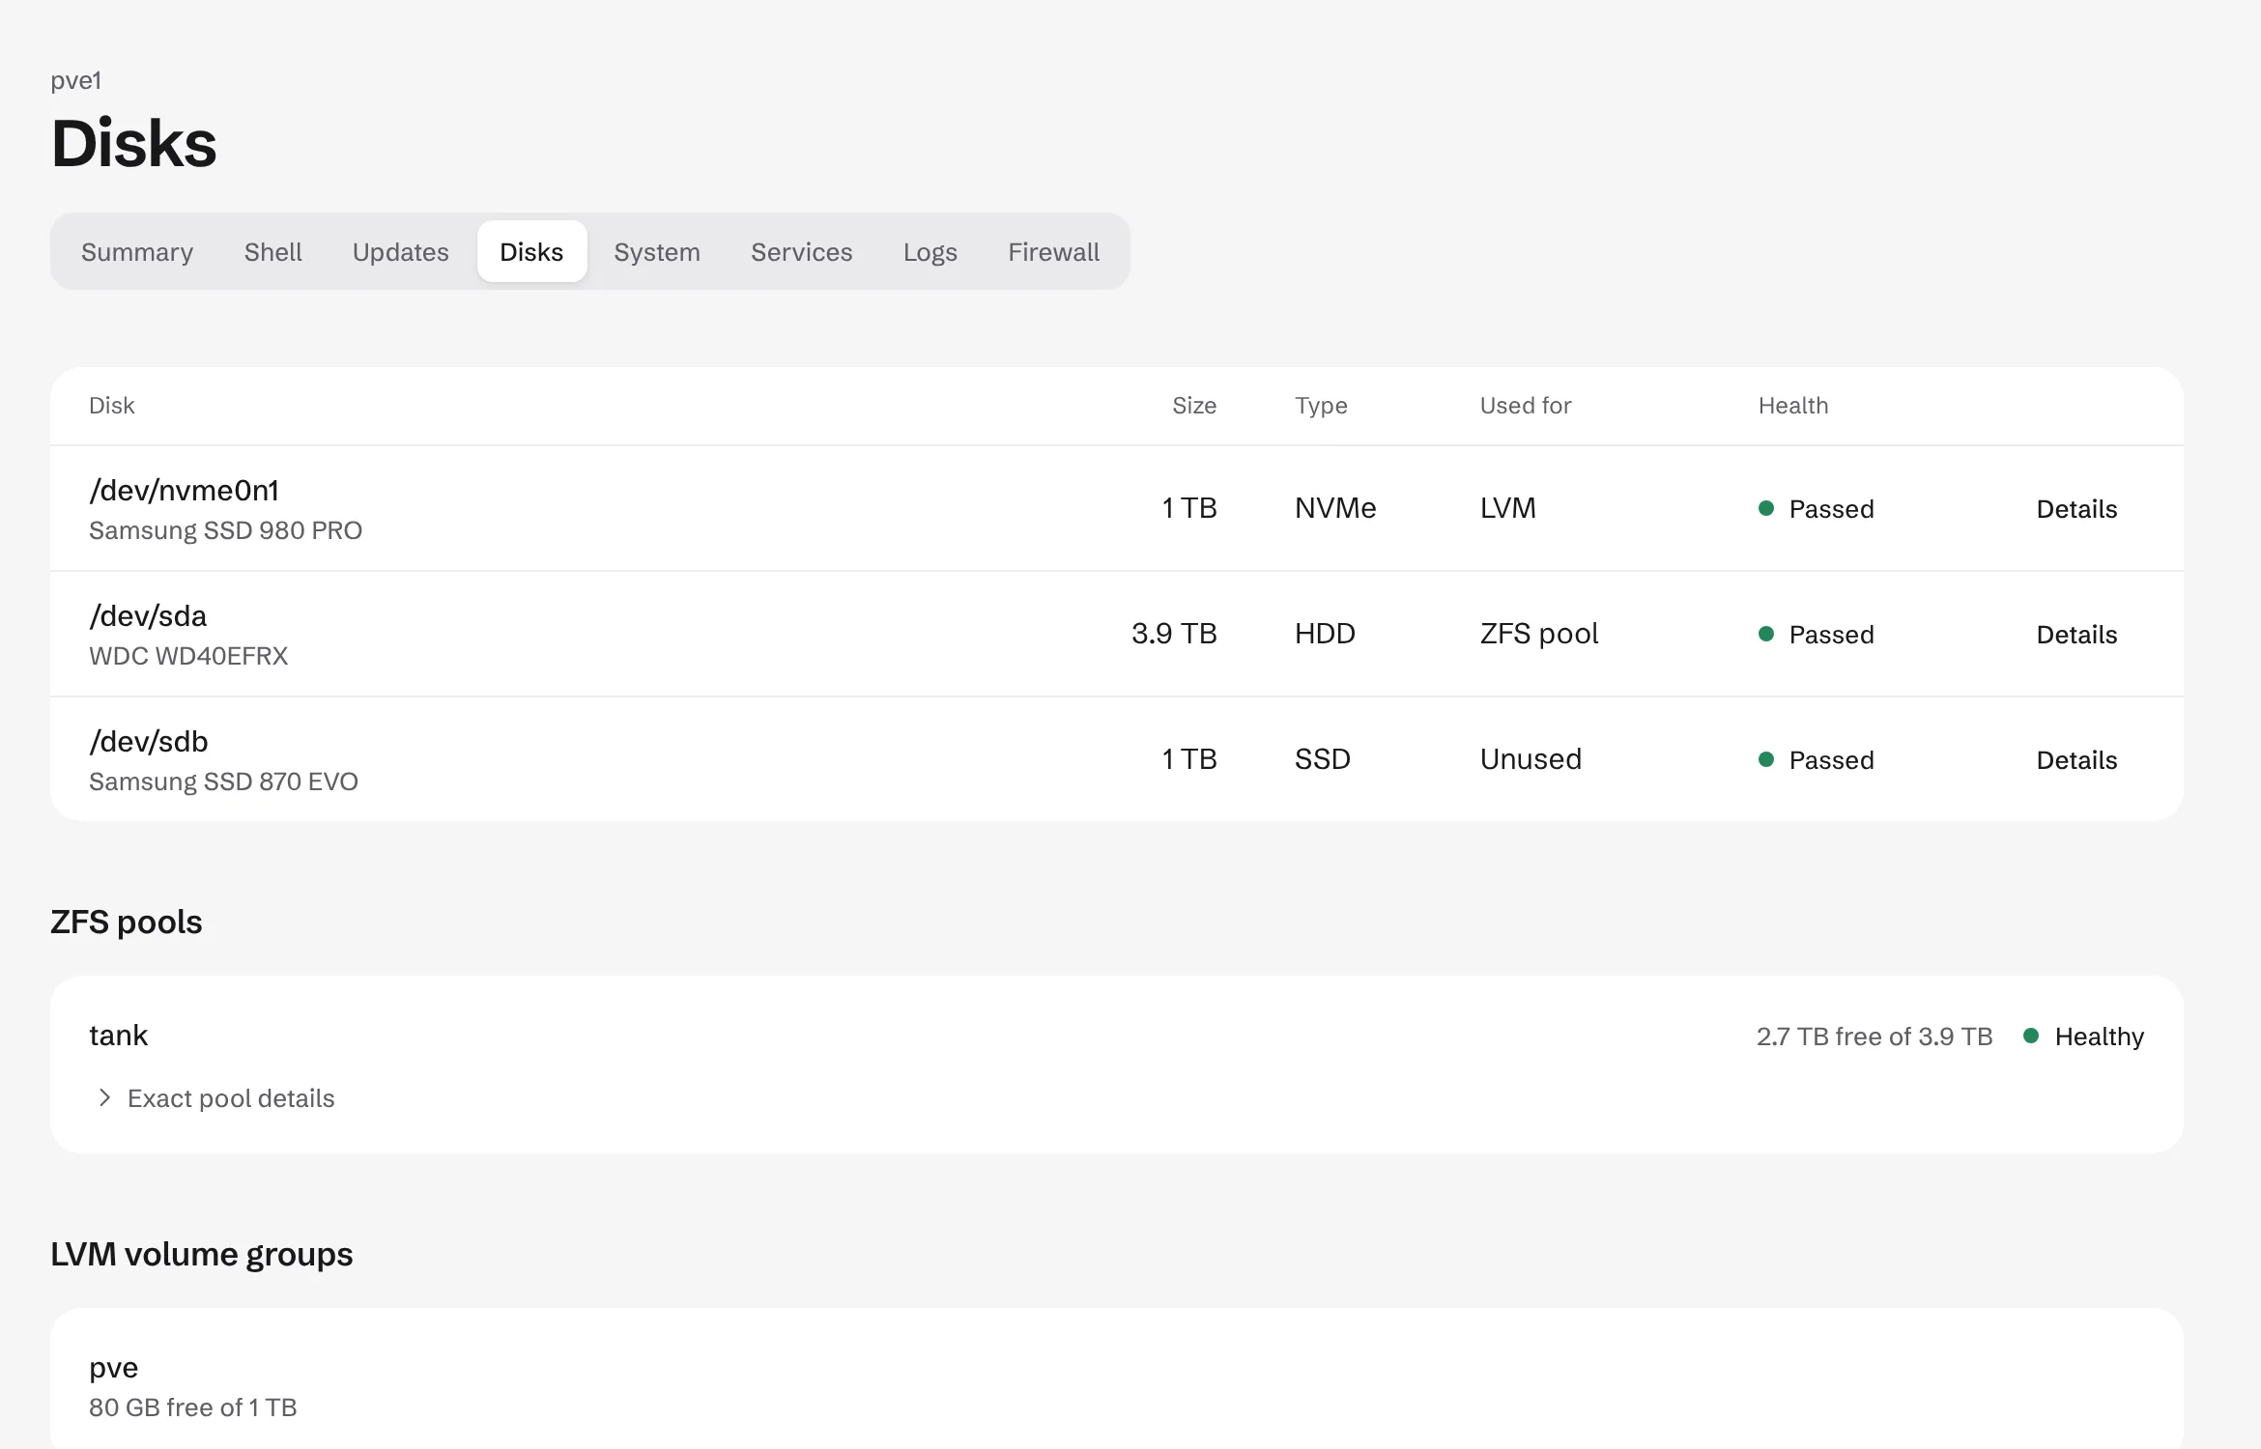Click the Samsung SSD 870 EVO model text
This screenshot has width=2261, height=1449.
[x=223, y=781]
